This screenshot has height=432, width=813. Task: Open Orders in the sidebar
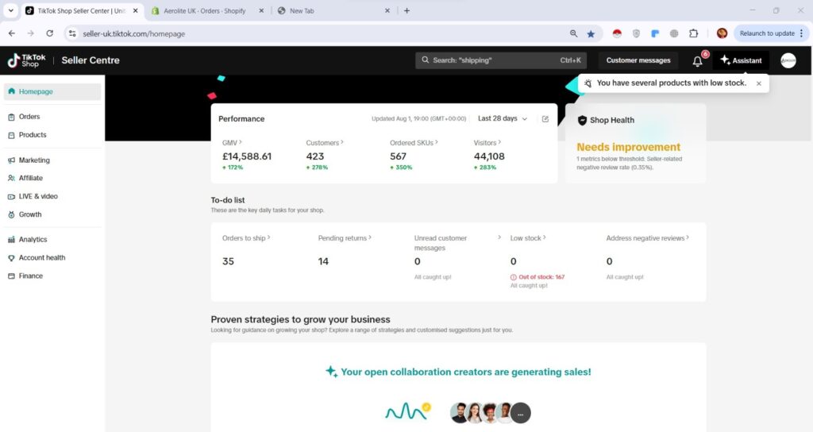pyautogui.click(x=29, y=117)
